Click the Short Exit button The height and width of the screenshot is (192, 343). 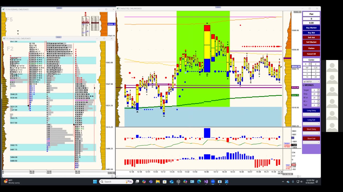pos(311,138)
